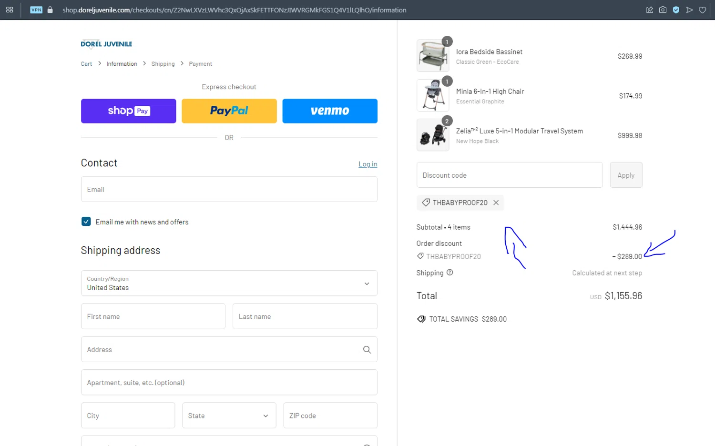Focus the Address field
715x446 pixels.
coord(229,349)
